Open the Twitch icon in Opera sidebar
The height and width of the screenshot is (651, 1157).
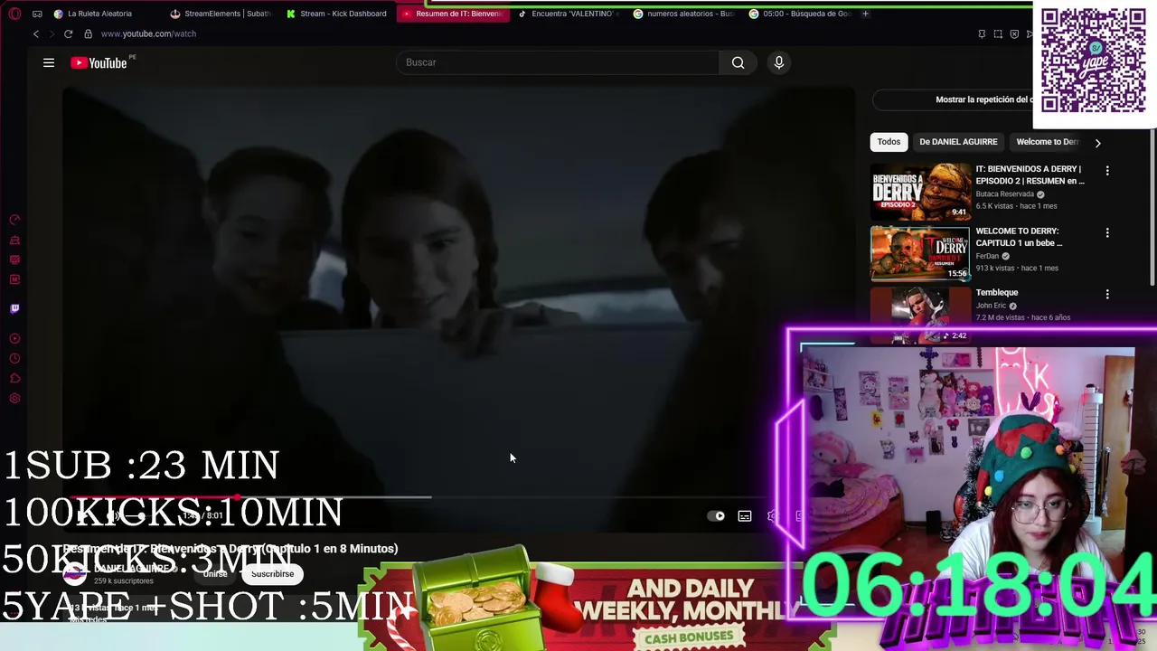(14, 308)
